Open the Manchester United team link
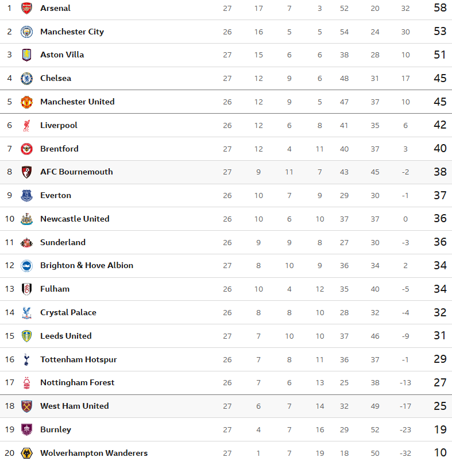The height and width of the screenshot is (461, 452). coord(77,102)
